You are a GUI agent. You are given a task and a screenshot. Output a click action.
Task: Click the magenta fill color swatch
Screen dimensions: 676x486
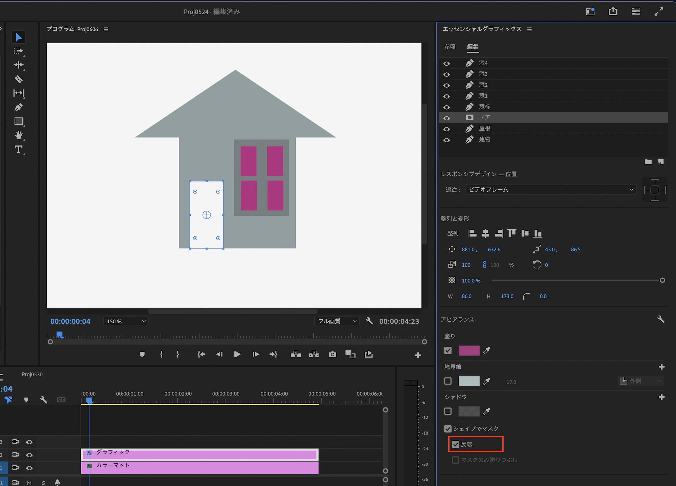pyautogui.click(x=469, y=351)
